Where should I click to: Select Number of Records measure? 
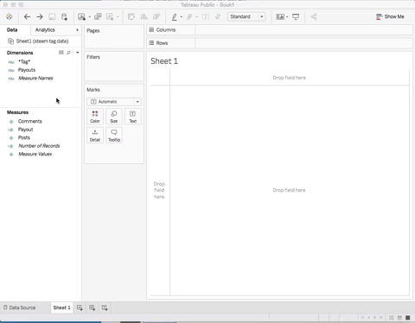(39, 146)
